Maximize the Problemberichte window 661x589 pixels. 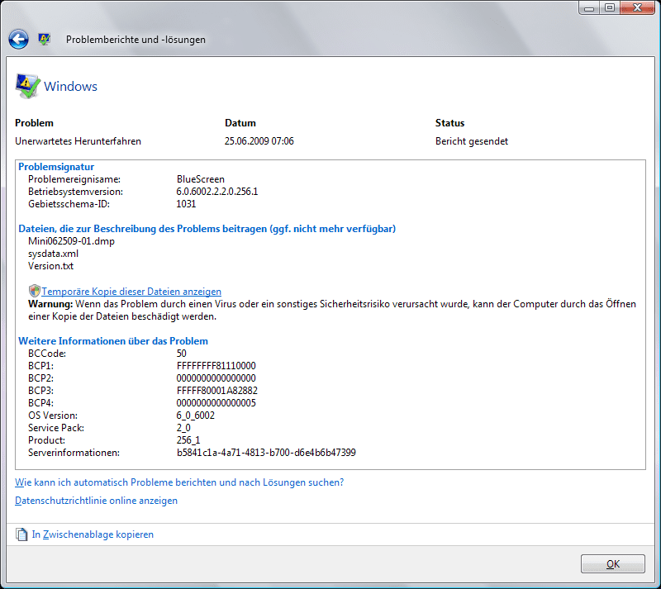(609, 7)
